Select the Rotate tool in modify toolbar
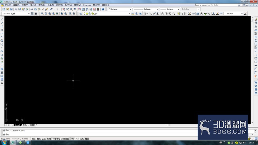This screenshot has width=258, height=145. point(256,41)
